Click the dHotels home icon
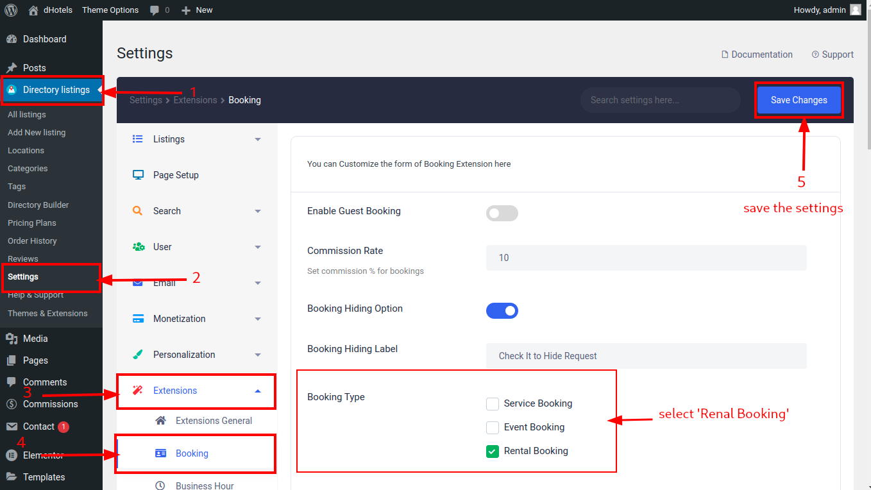871x490 pixels. coord(33,10)
